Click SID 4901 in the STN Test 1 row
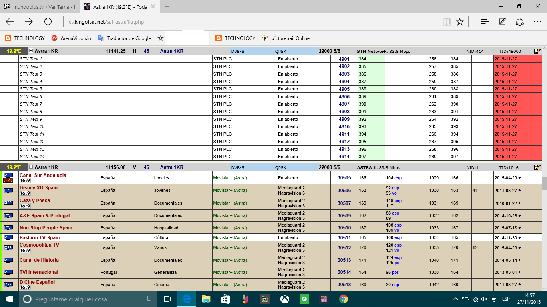 pos(344,59)
